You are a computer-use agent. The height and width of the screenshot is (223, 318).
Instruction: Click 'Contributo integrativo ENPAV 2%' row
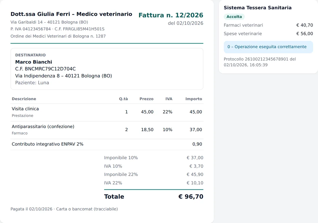click(107, 144)
